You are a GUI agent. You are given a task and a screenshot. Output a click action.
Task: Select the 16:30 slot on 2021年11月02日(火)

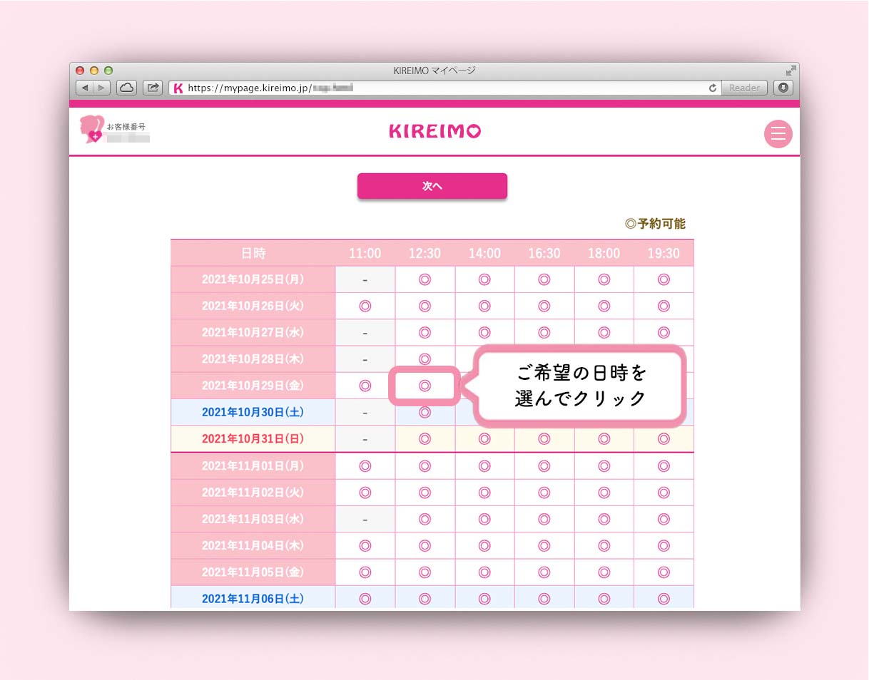click(544, 493)
